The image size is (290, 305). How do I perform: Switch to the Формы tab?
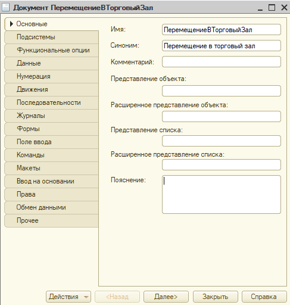pos(51,129)
